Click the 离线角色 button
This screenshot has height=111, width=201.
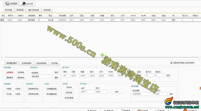point(21,78)
